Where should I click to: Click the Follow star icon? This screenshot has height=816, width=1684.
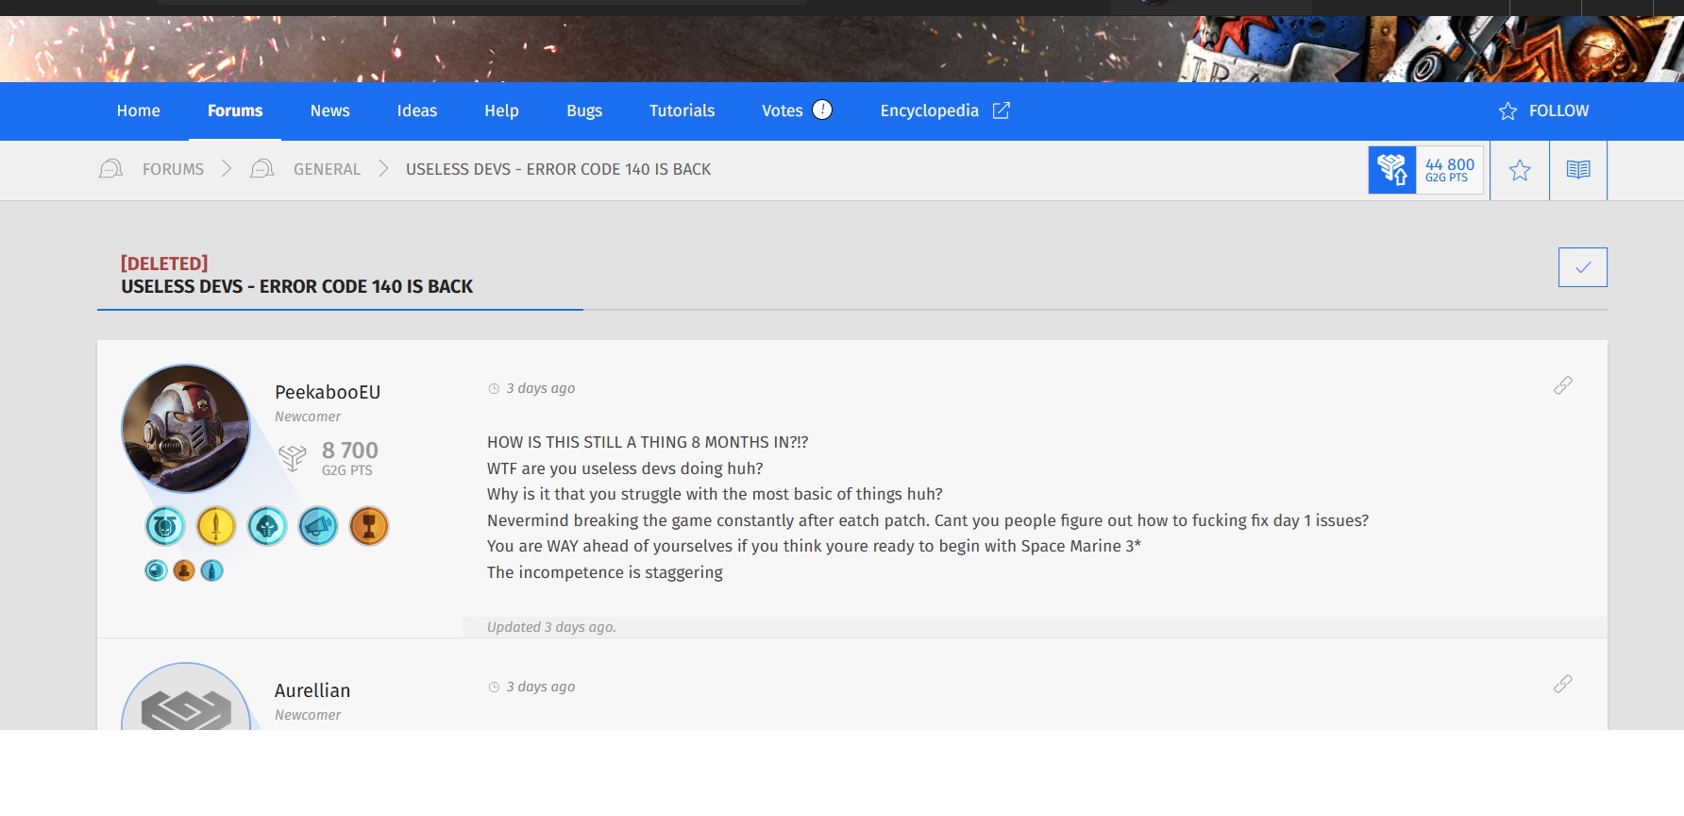[x=1507, y=111]
